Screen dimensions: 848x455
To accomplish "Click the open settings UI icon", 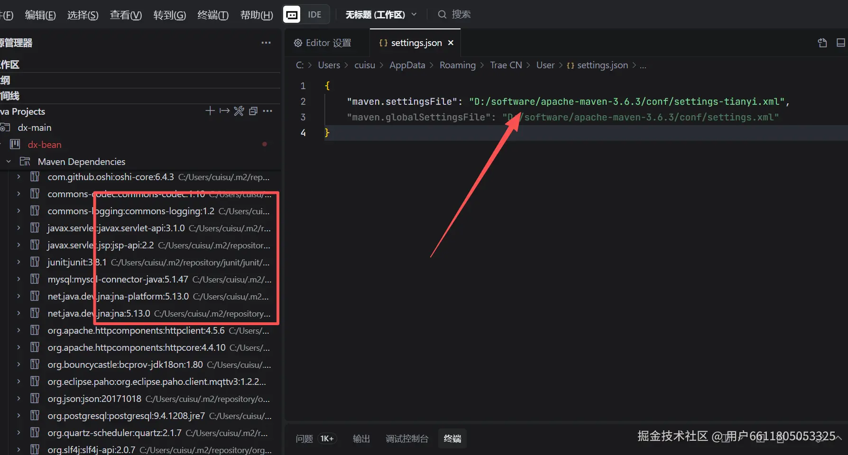I will 822,43.
